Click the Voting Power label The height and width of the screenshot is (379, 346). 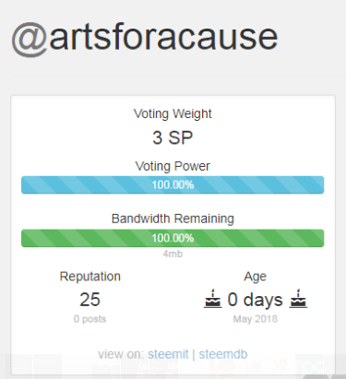point(173,166)
